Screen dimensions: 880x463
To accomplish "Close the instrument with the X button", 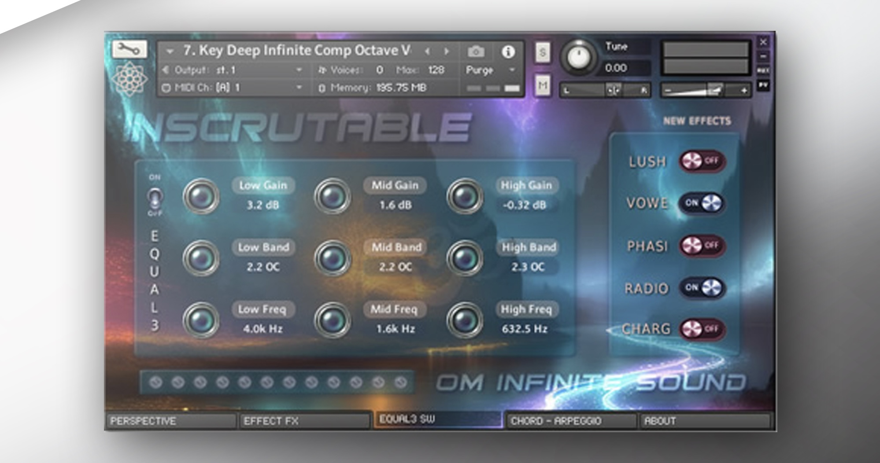I will [x=763, y=42].
